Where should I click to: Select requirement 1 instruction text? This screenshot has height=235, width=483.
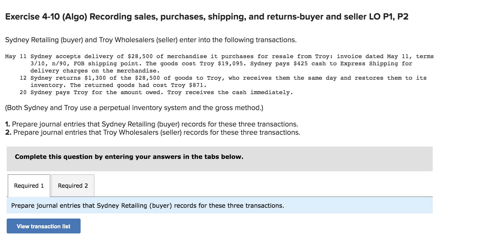(151, 124)
